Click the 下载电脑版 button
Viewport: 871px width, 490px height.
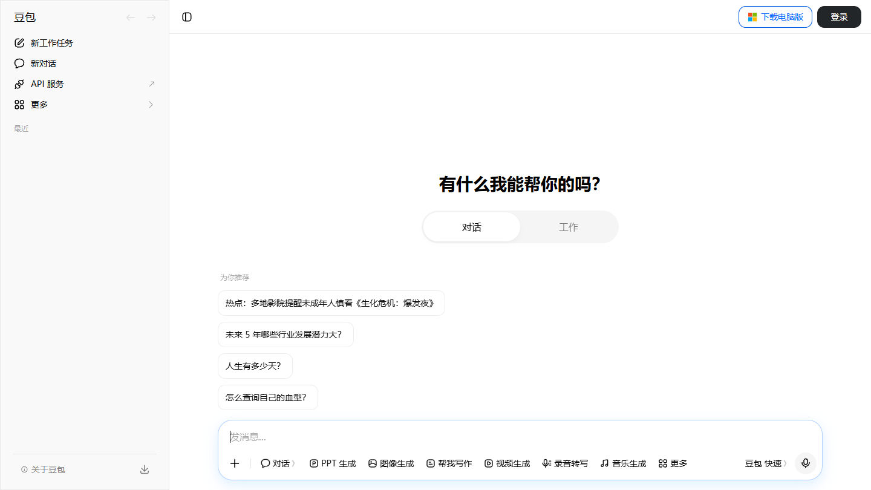click(x=775, y=17)
